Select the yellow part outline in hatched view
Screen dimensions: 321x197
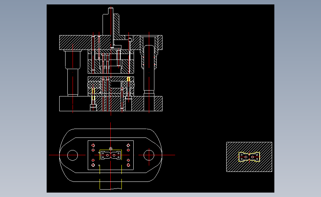[x=249, y=157]
